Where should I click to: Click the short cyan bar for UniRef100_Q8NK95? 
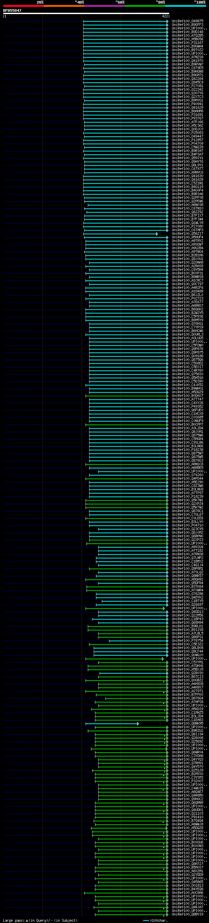pos(112,724)
